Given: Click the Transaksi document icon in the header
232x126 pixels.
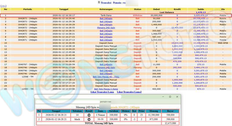Looking at the screenshot, I should (99, 2).
